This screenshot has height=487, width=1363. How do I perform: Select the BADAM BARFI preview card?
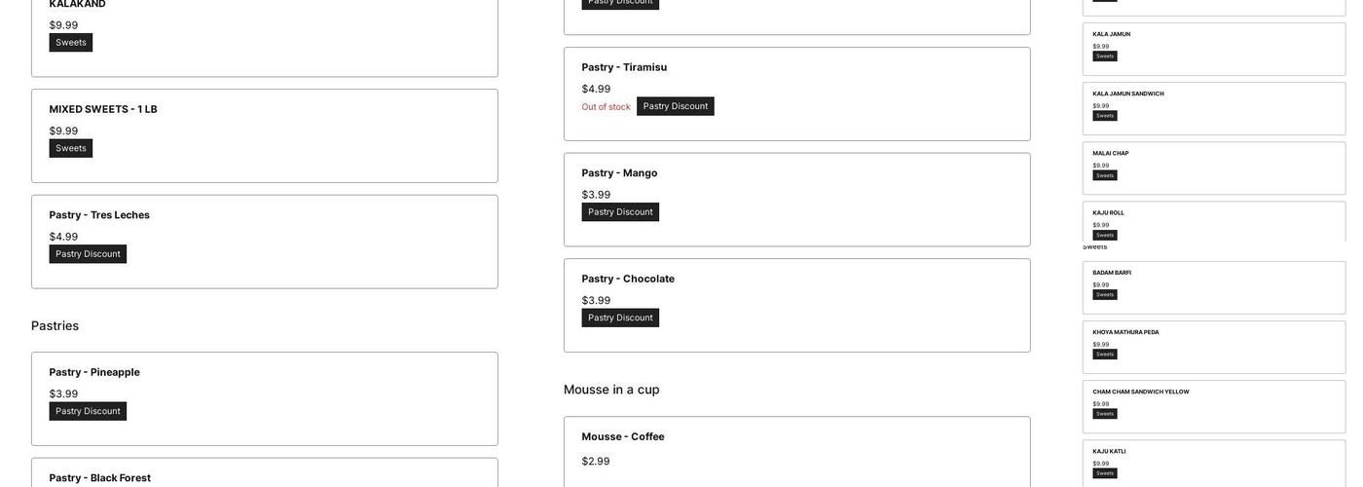pos(1213,287)
